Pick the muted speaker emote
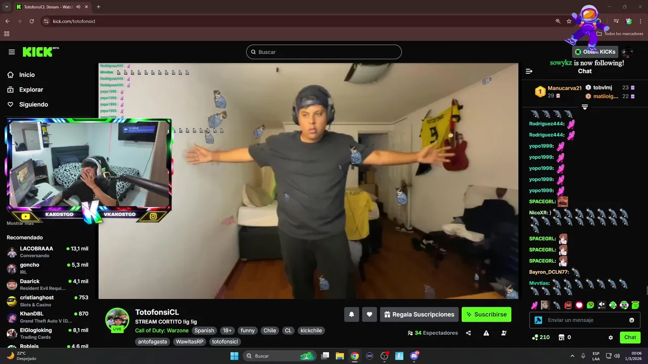 [601, 305]
